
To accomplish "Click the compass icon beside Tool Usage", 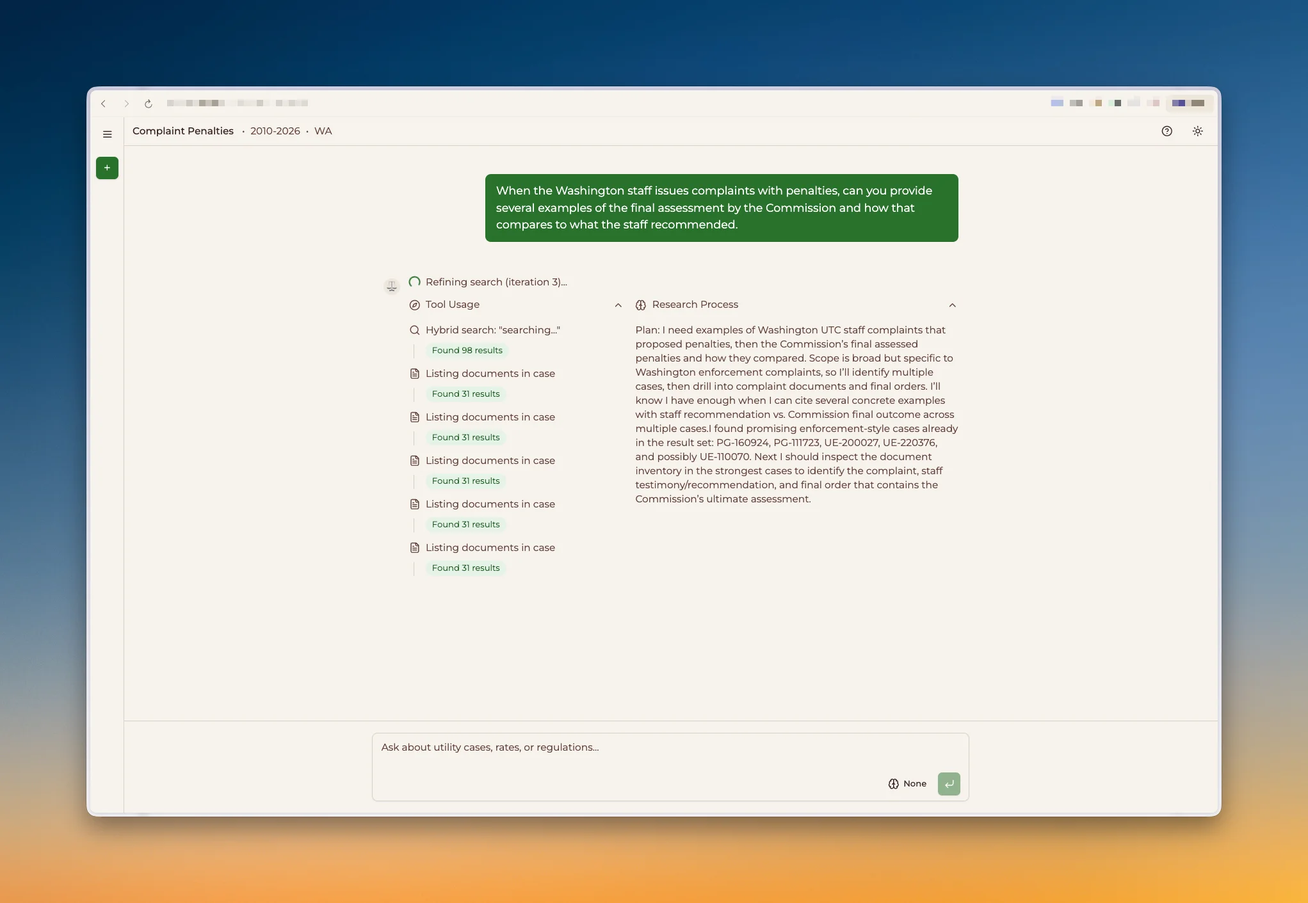I will [415, 305].
